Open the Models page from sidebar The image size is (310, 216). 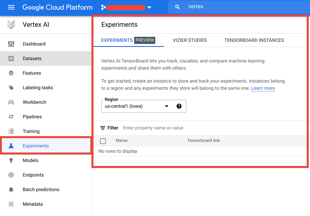(x=30, y=160)
